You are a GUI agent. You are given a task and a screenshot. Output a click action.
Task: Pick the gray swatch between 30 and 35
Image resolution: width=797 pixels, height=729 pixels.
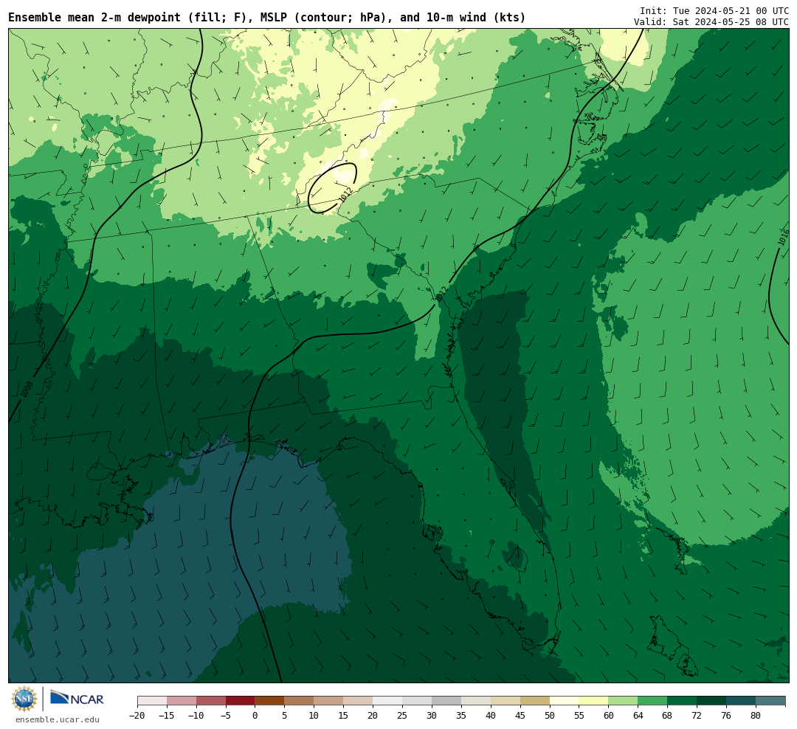(x=446, y=701)
